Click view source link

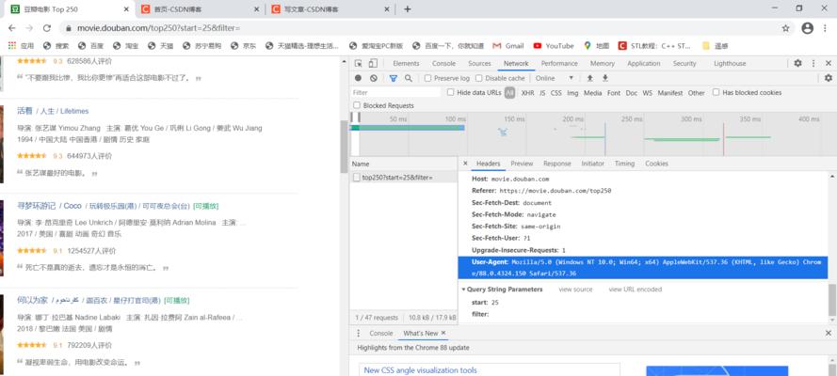[x=575, y=290]
